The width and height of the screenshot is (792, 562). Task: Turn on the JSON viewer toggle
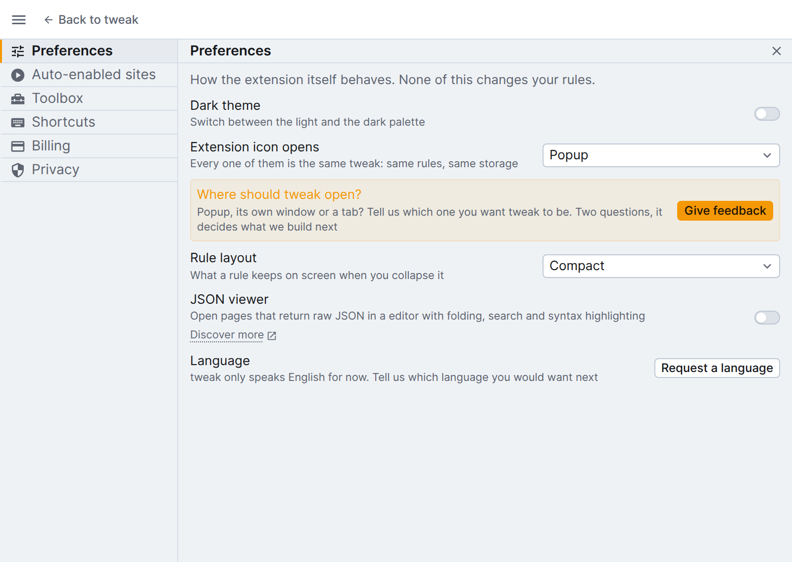(767, 318)
